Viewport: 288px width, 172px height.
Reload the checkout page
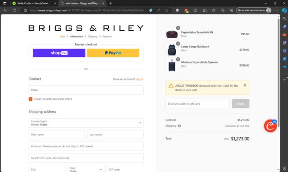click(14, 10)
